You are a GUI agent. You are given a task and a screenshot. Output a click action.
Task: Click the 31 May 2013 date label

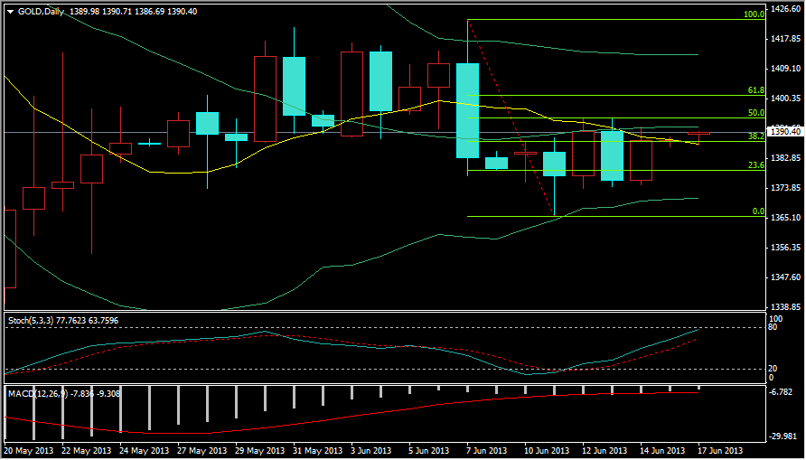319,450
